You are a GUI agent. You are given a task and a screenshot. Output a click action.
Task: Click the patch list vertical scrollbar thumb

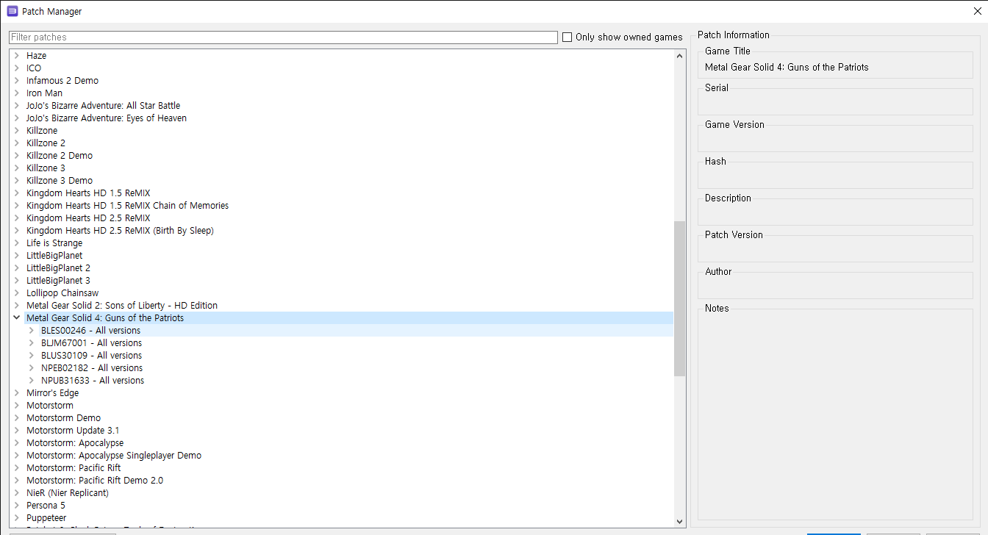point(679,298)
